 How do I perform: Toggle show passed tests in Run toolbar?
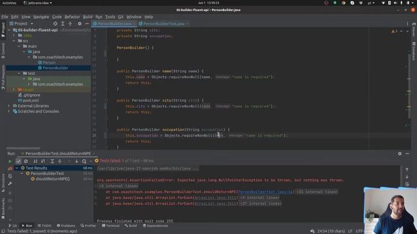tap(18, 161)
